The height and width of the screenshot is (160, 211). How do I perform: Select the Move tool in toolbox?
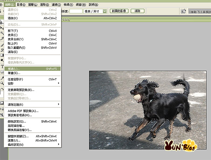(x=2, y=28)
